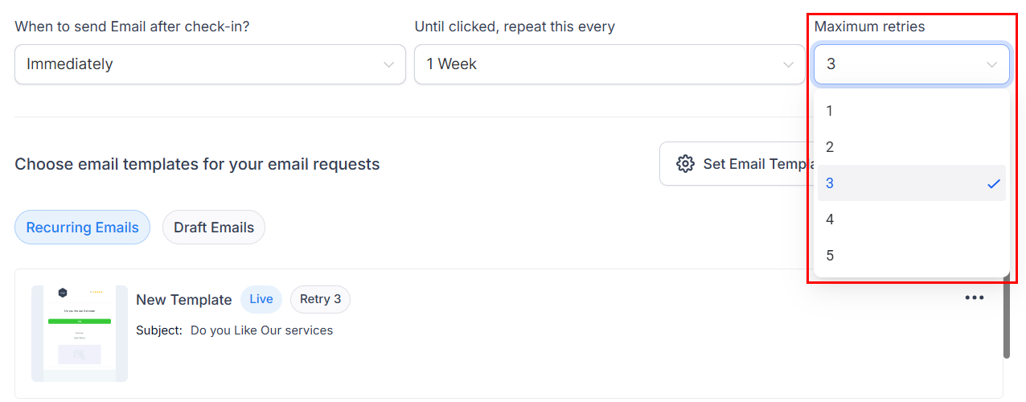Open the New Template preview thumbnail
Image resolution: width=1026 pixels, height=402 pixels.
(80, 333)
